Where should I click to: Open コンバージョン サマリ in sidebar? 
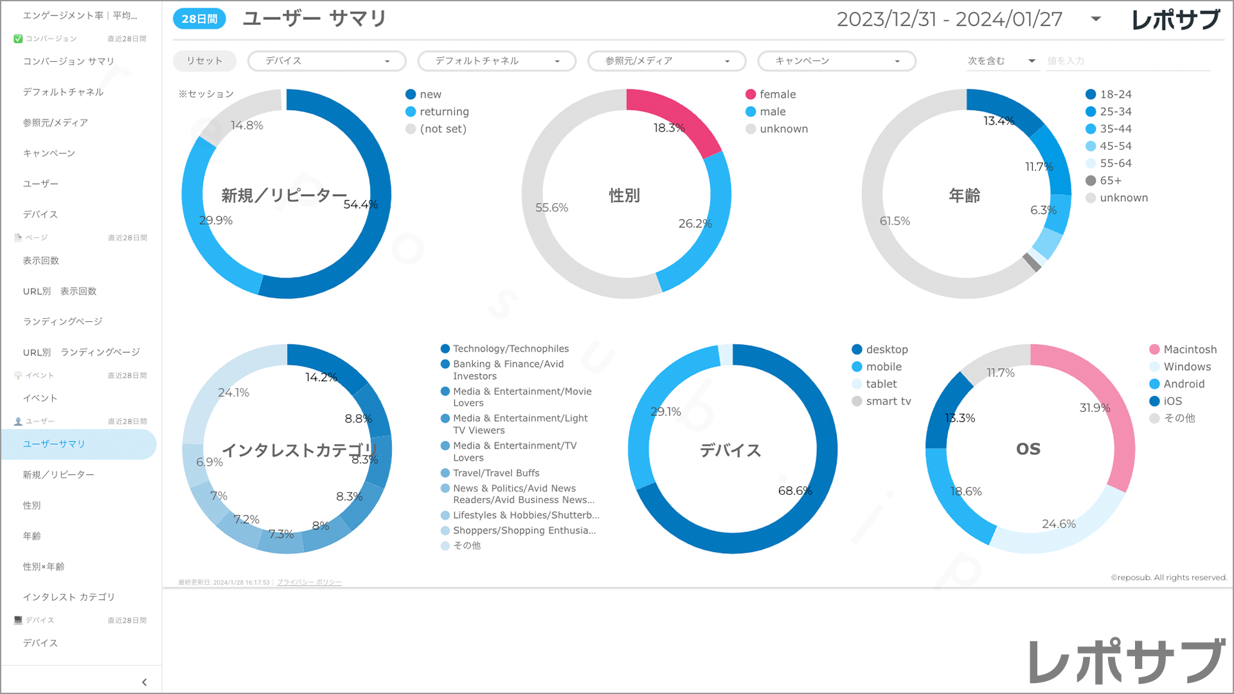click(x=69, y=61)
